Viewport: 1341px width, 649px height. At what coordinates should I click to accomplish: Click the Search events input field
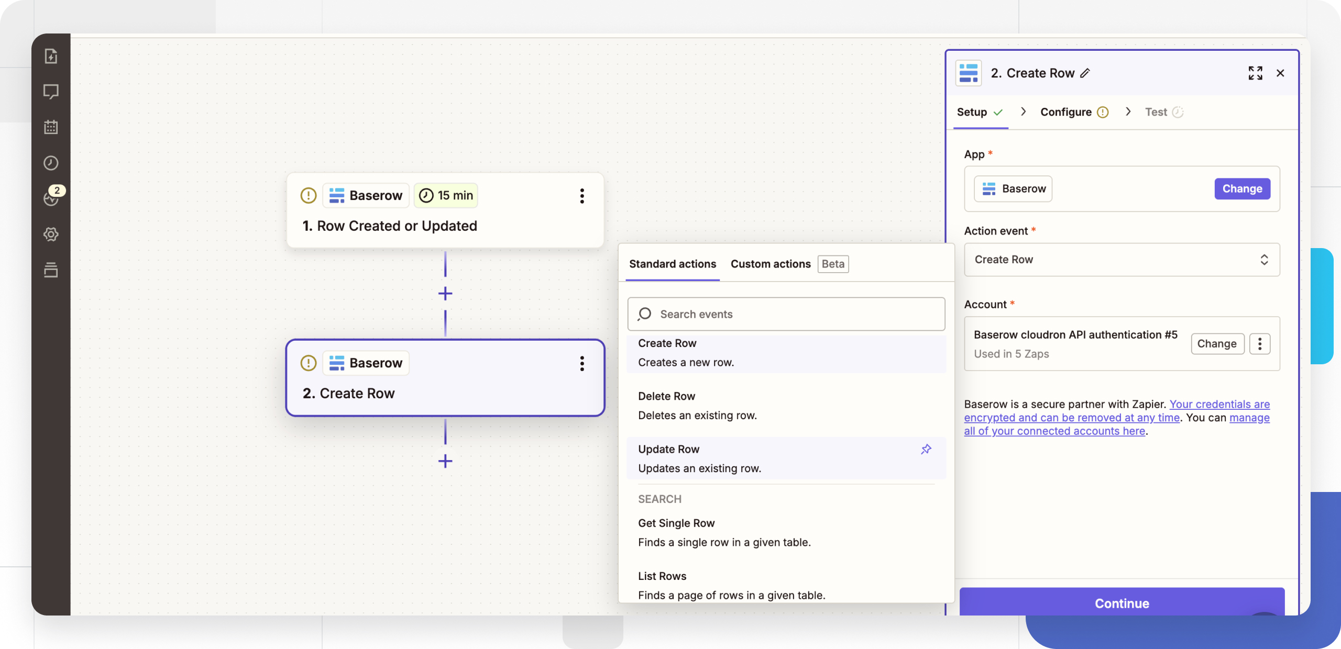[x=786, y=314]
